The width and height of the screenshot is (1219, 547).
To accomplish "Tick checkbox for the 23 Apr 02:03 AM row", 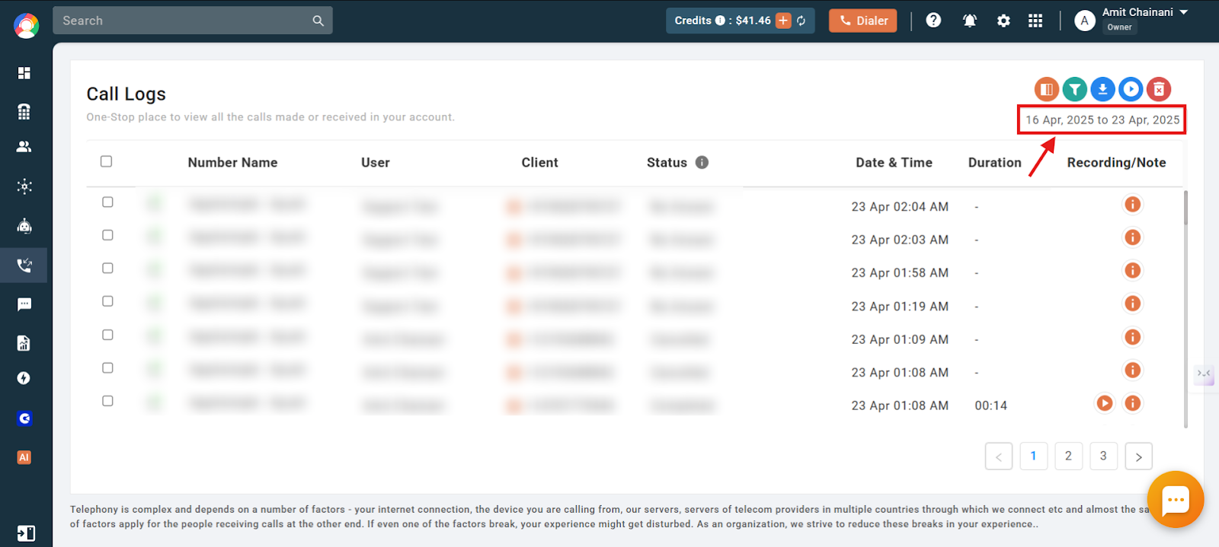I will 107,235.
